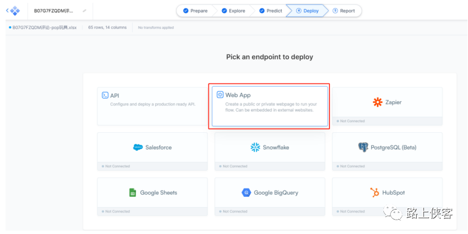Click the Web App gear icon

click(x=220, y=95)
